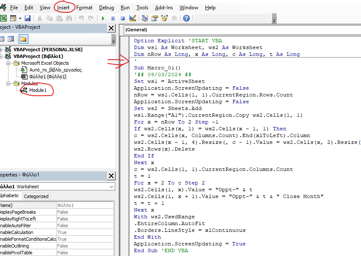Open the File menu
This screenshot has width=361, height=256.
14,8
